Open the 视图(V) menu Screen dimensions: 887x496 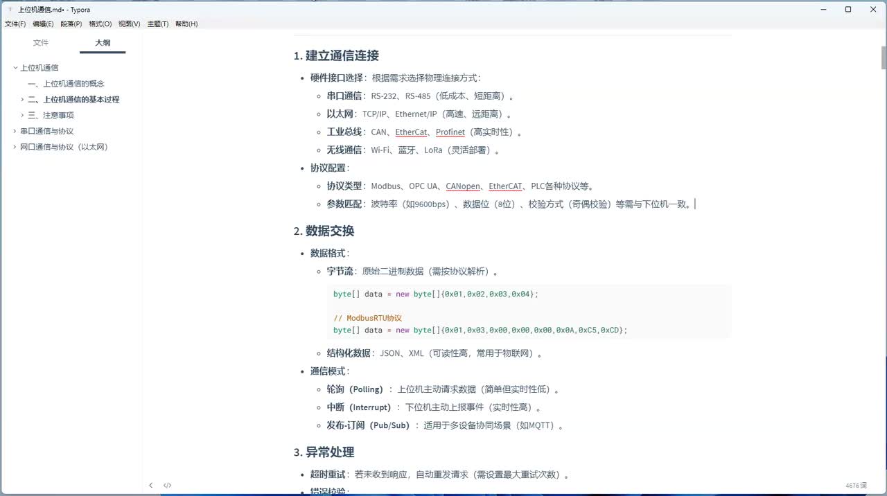point(130,24)
